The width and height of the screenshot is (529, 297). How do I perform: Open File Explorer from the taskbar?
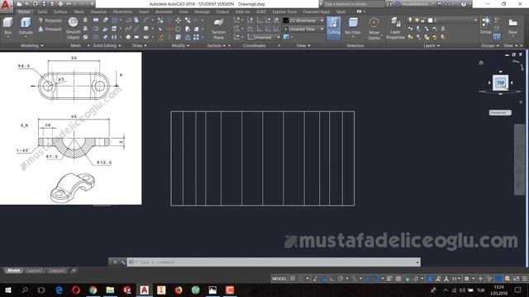pyautogui.click(x=110, y=290)
